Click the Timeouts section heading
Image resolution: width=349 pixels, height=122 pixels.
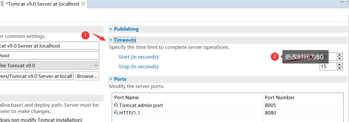[x=125, y=40]
